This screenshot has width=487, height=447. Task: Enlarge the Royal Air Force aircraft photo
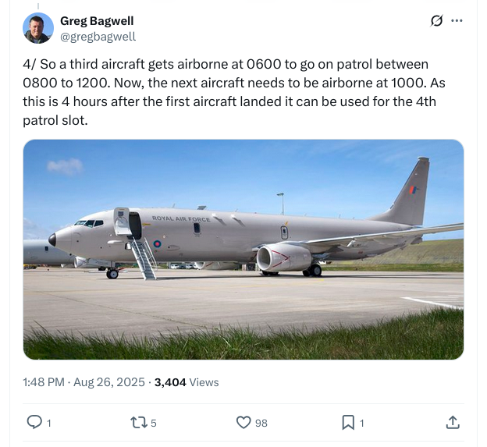(243, 250)
